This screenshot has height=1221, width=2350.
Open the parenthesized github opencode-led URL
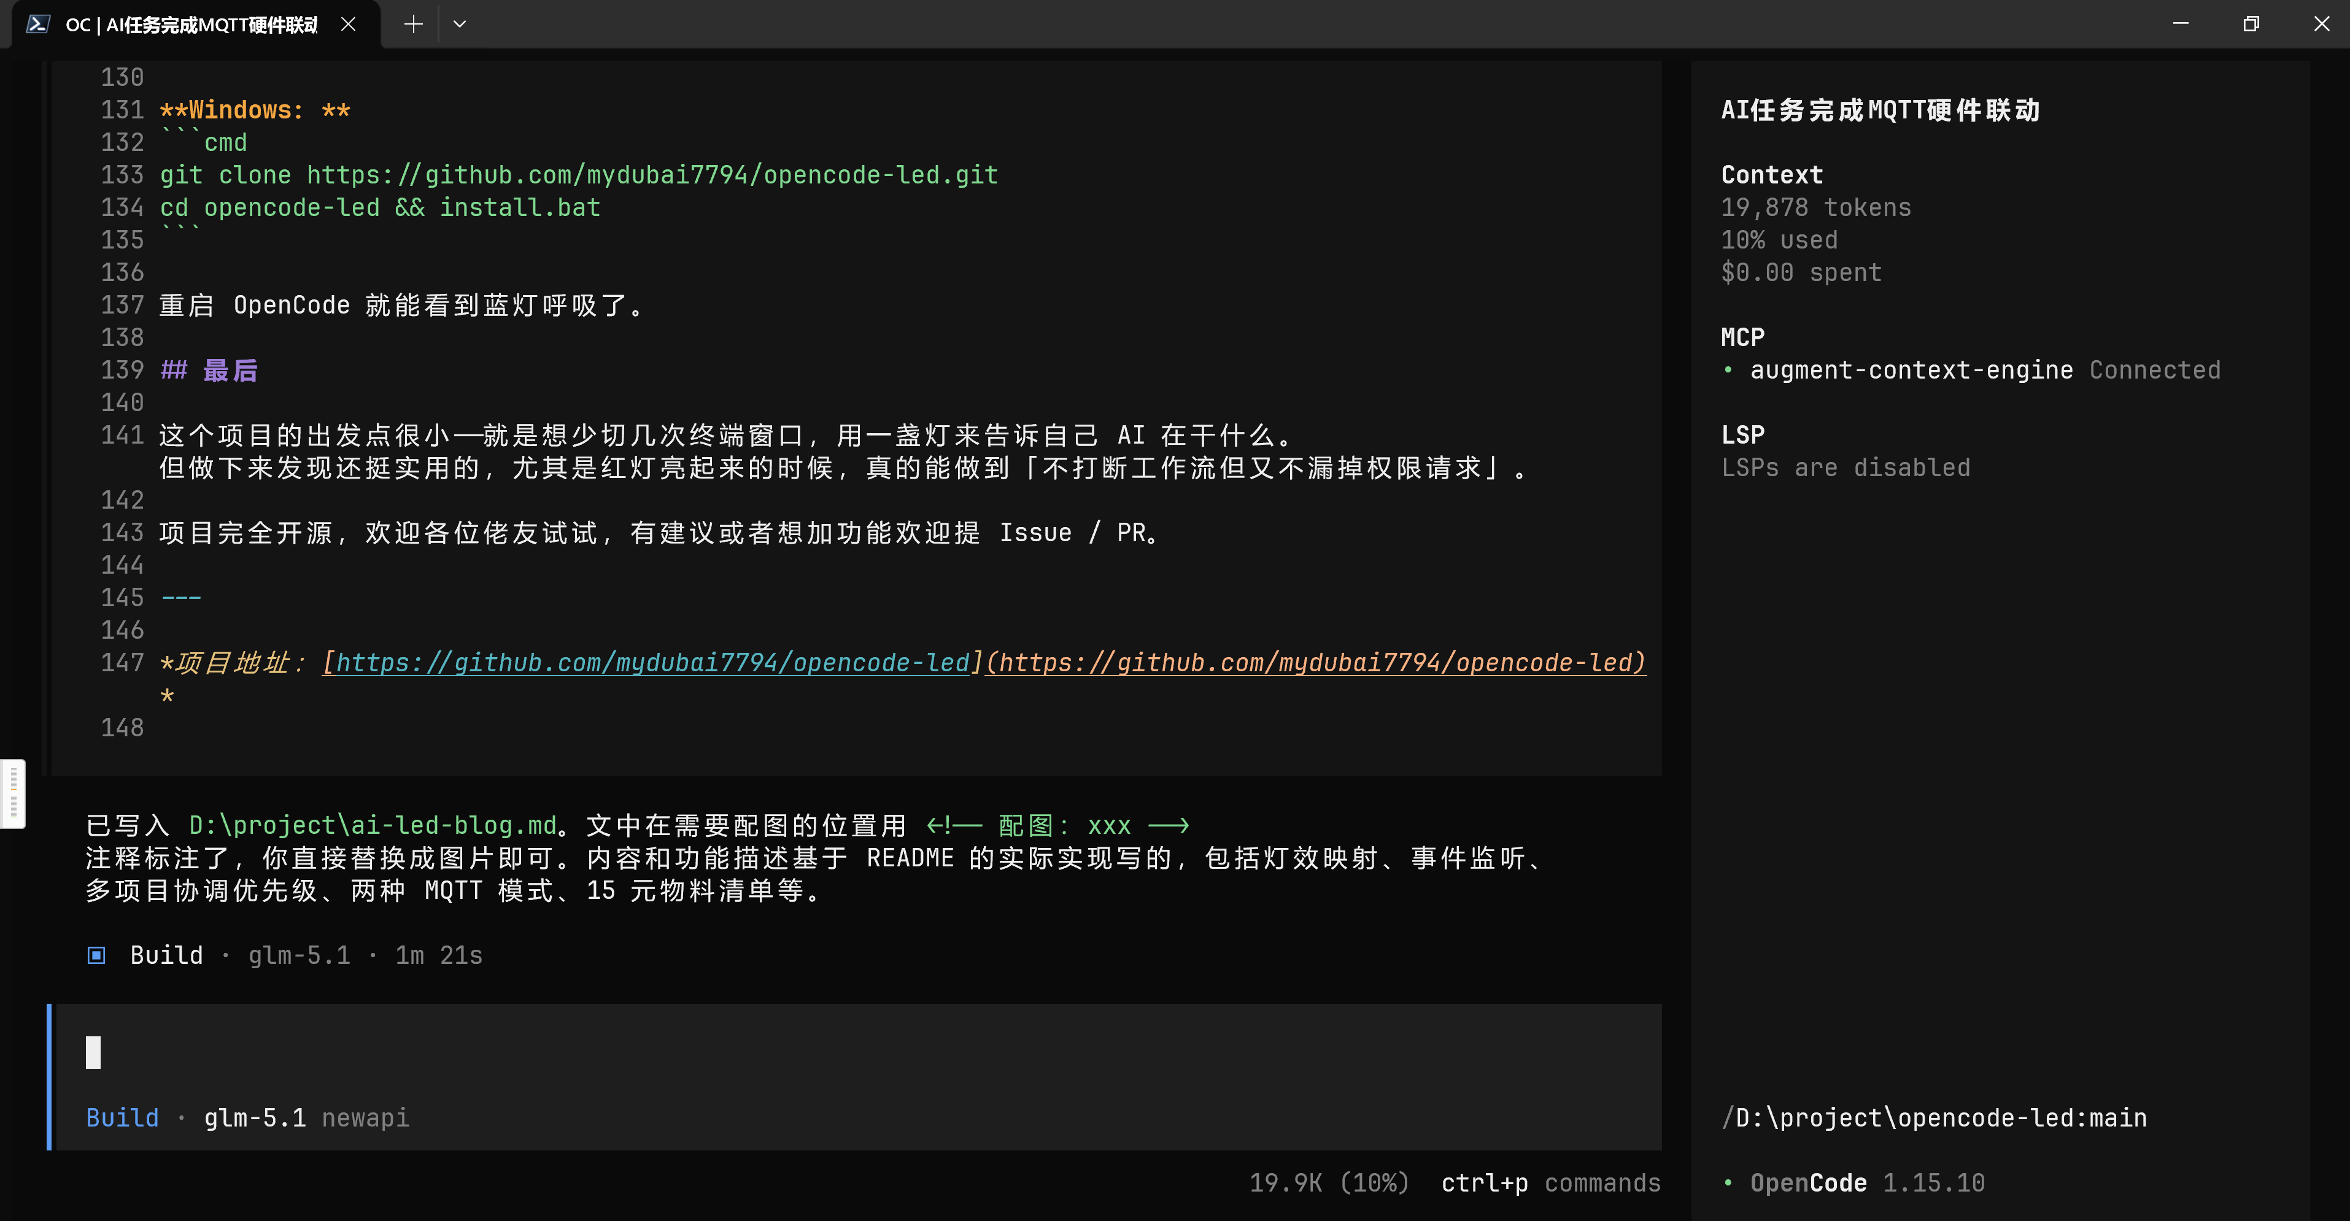(1315, 662)
